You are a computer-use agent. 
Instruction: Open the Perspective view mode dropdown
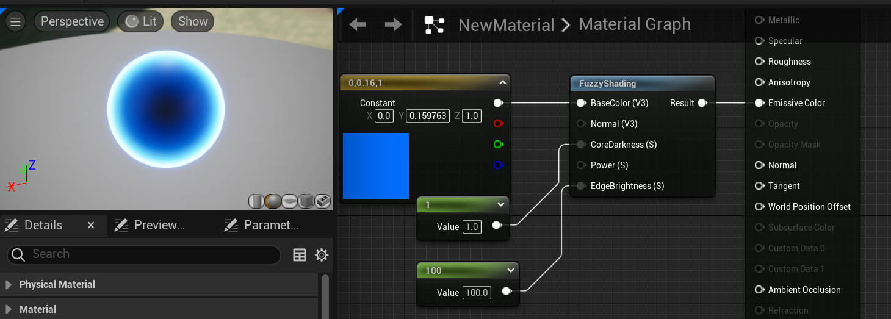(72, 22)
